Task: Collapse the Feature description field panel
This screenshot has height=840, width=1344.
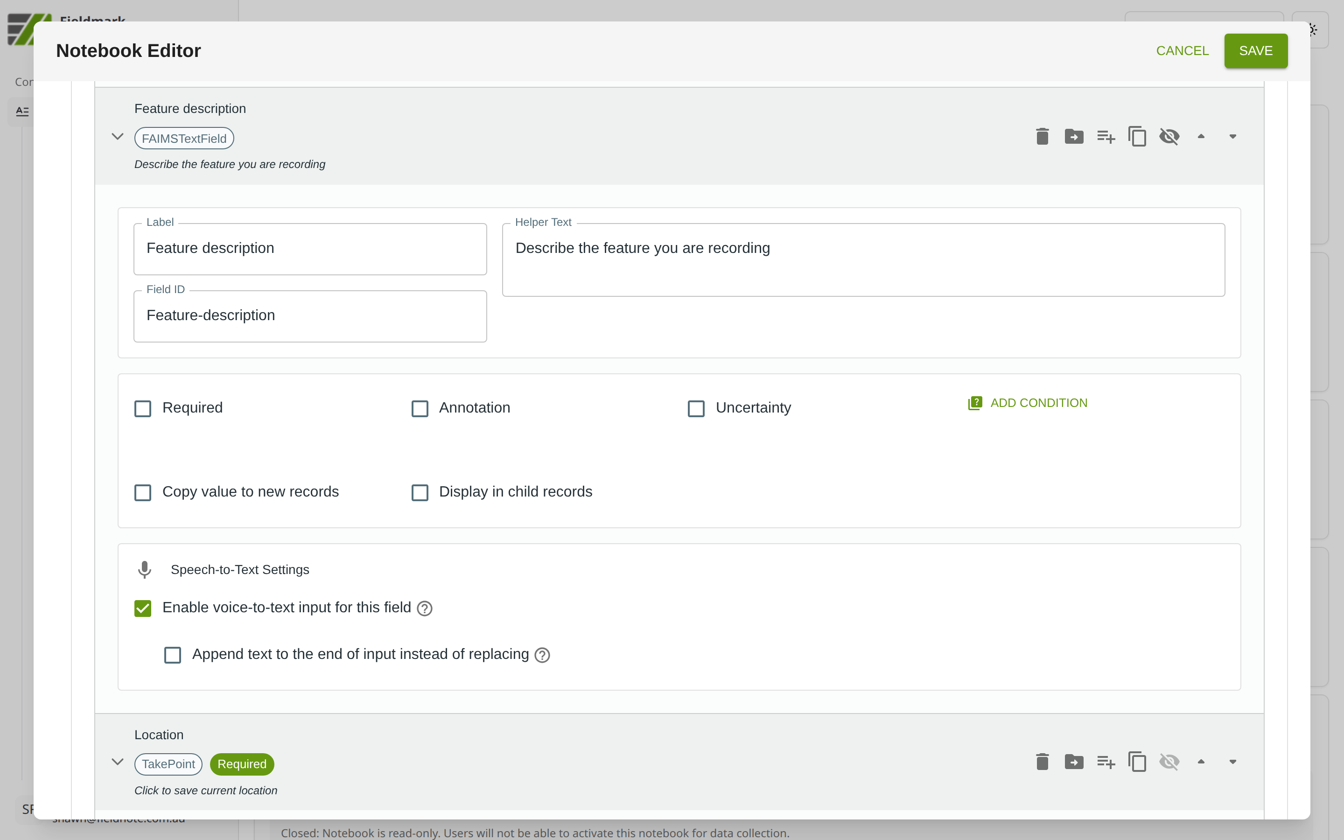Action: 117,137
